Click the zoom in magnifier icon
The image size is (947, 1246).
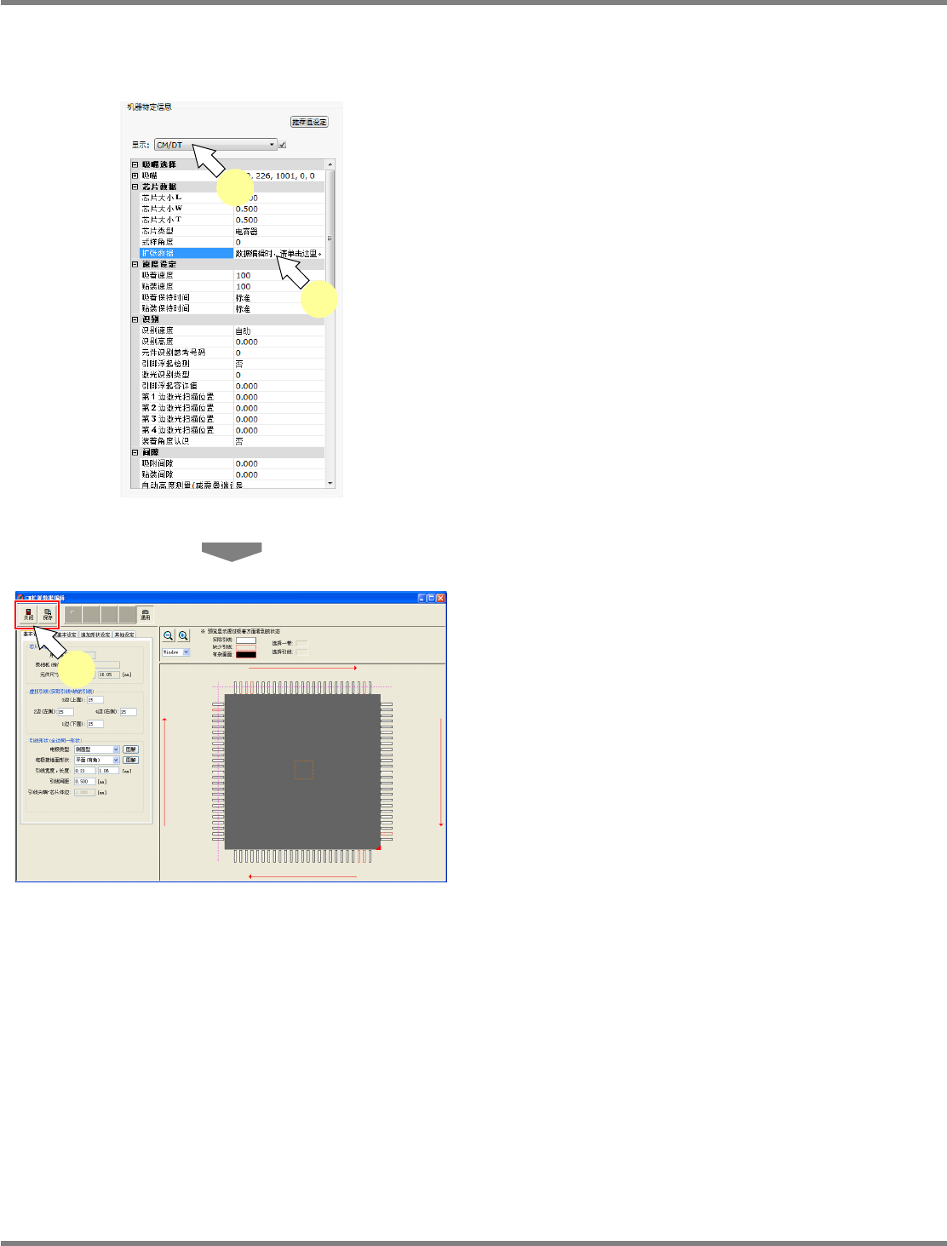[183, 635]
